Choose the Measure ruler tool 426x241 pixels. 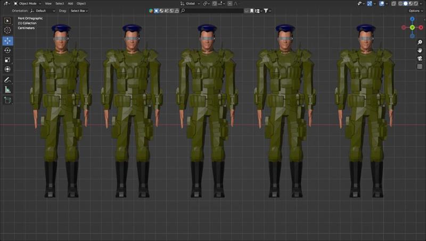(7, 90)
